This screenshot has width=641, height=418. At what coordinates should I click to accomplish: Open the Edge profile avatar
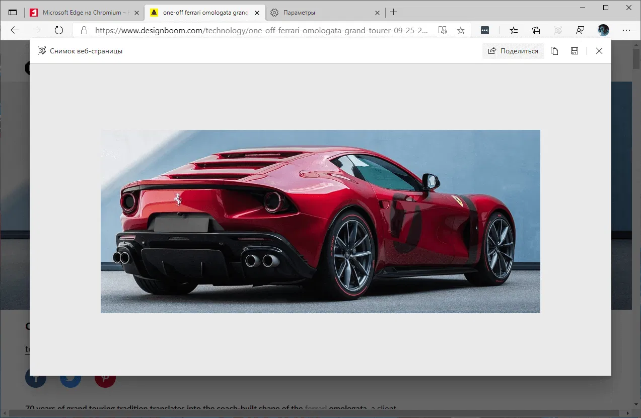pos(603,30)
